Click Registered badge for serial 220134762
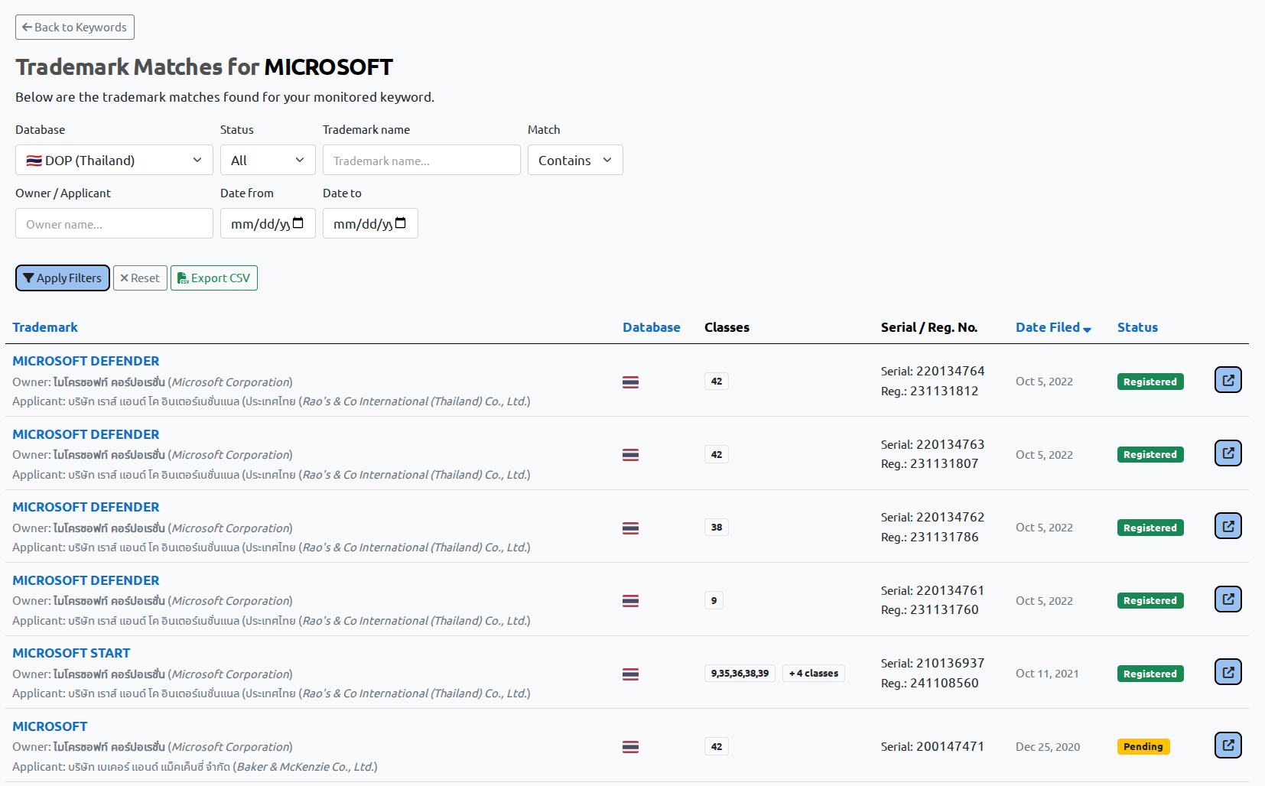The width and height of the screenshot is (1265, 786). [1150, 528]
